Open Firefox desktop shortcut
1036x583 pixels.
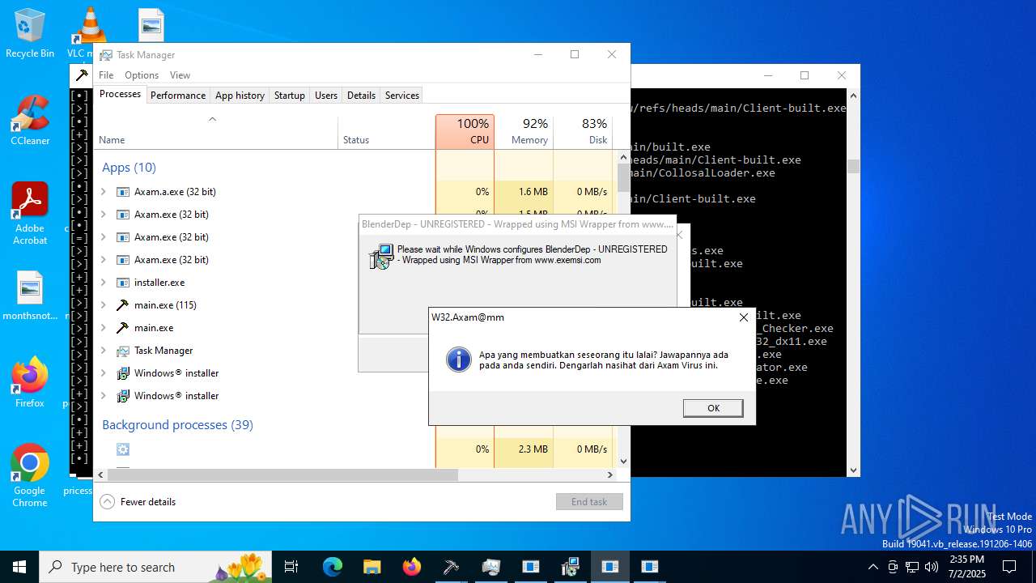[x=30, y=382]
